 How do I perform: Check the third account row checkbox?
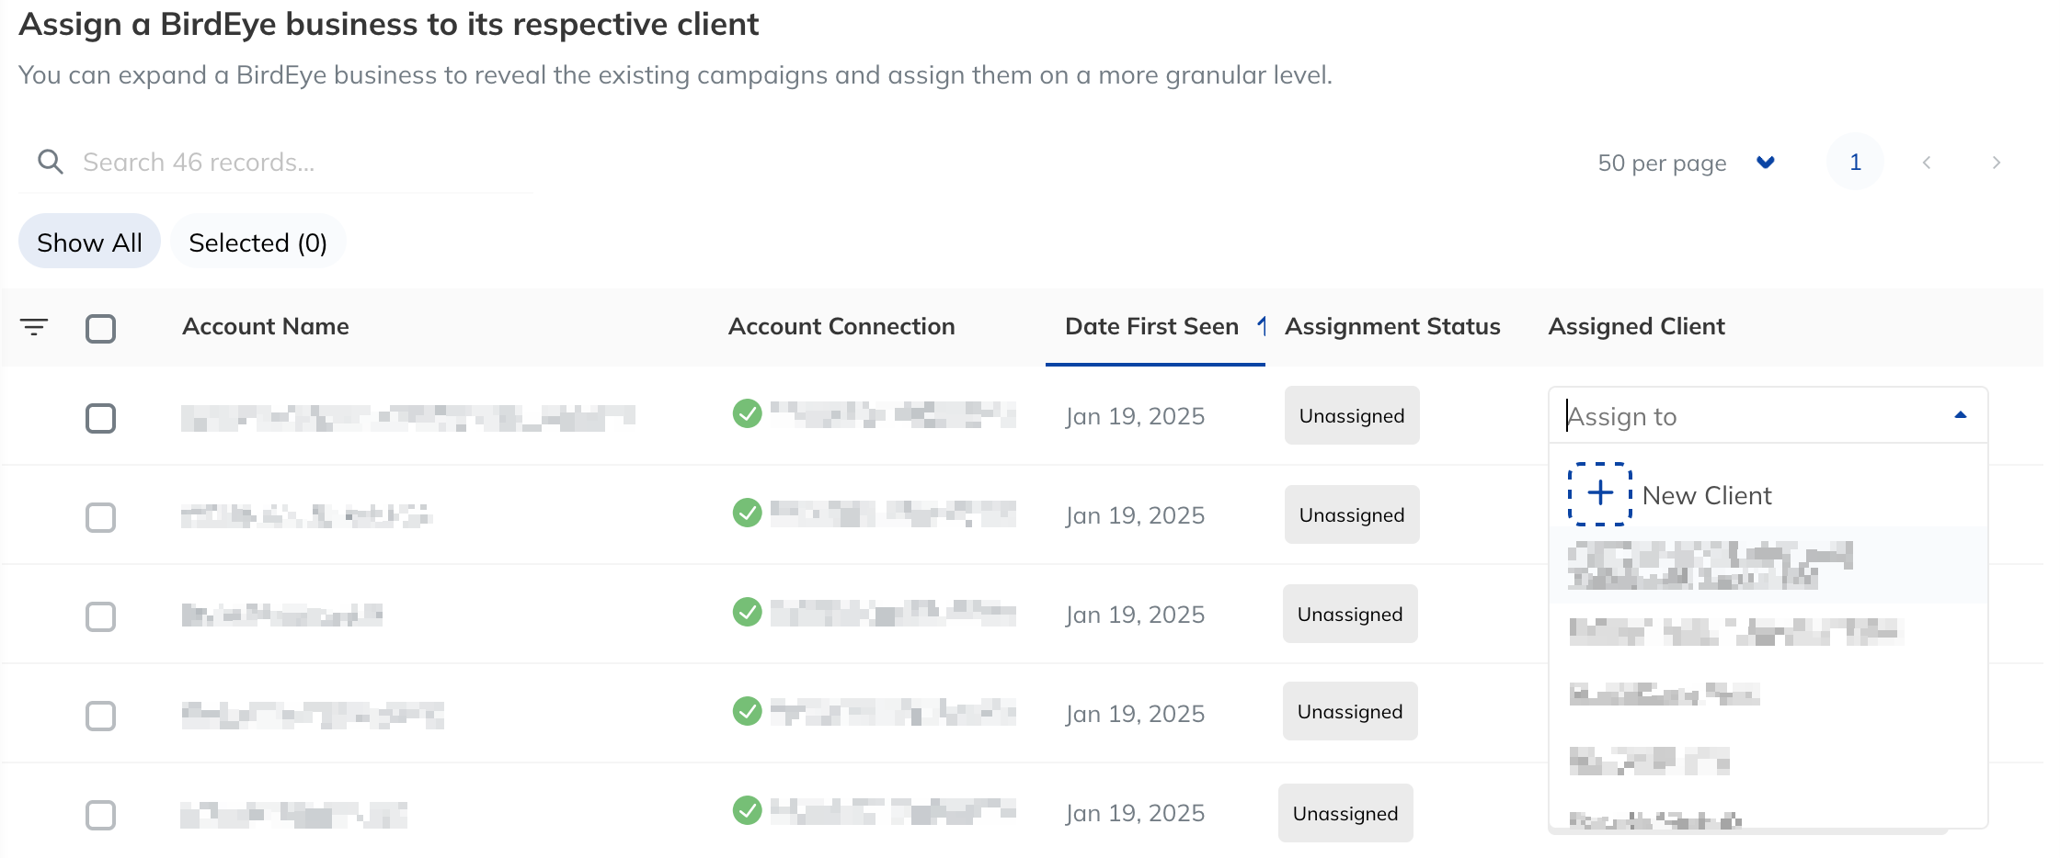pos(100,616)
